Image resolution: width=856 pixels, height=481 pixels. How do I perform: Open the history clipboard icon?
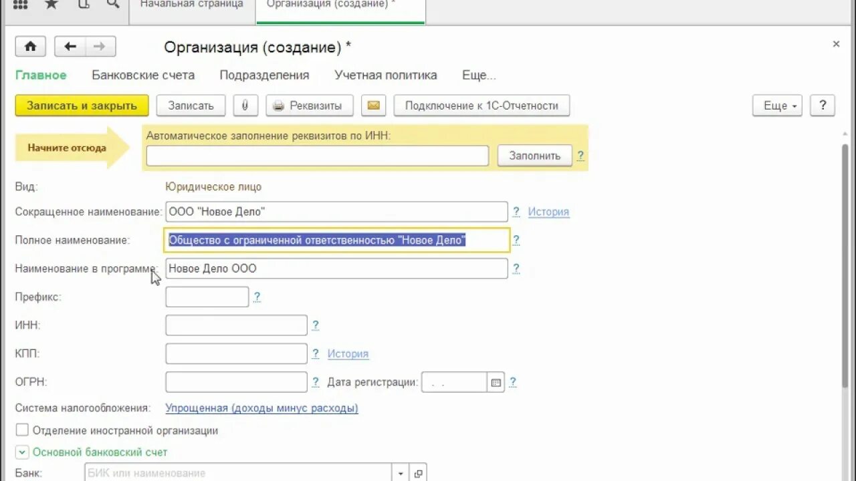pos(83,5)
